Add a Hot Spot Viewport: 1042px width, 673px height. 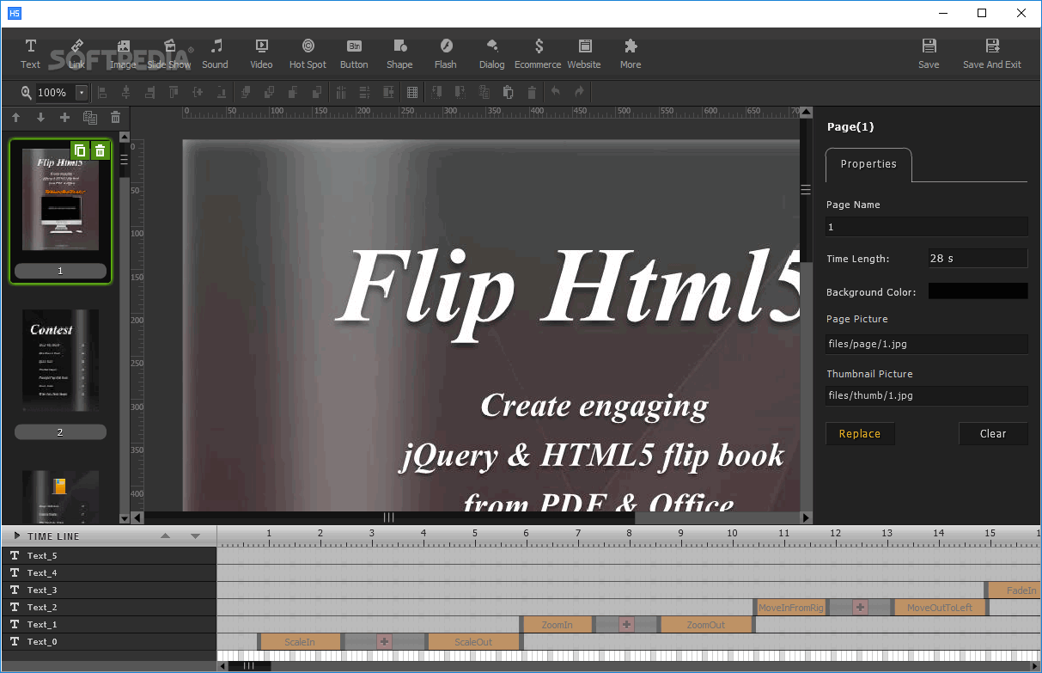click(x=308, y=53)
